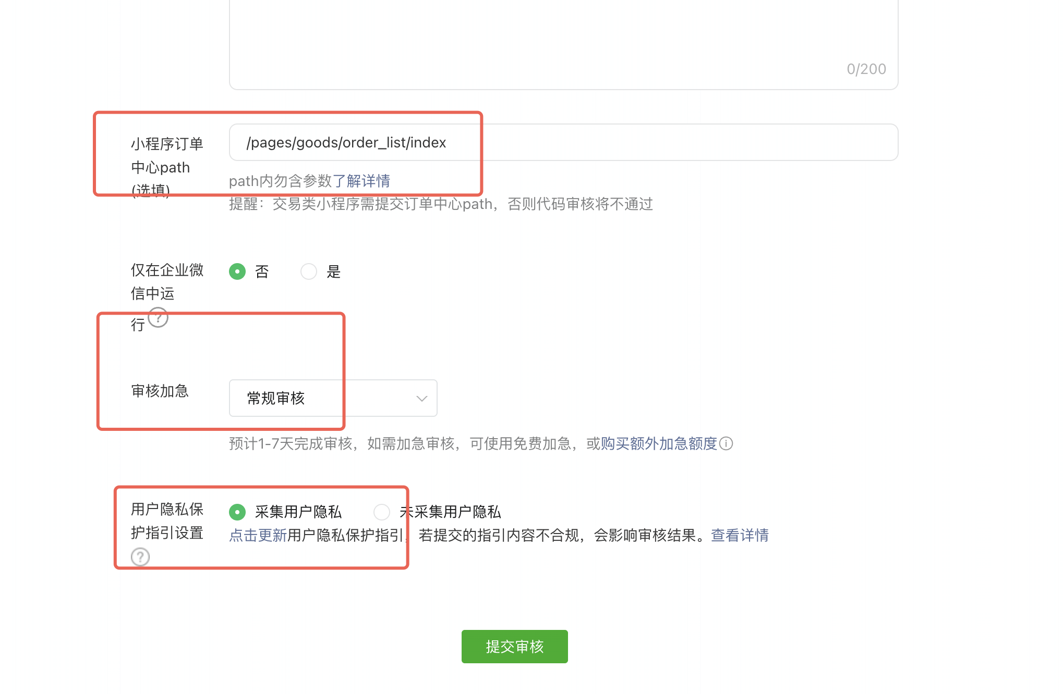The width and height of the screenshot is (1063, 694).
Task: Select 否 radio for 企业微信 running
Action: coord(237,271)
